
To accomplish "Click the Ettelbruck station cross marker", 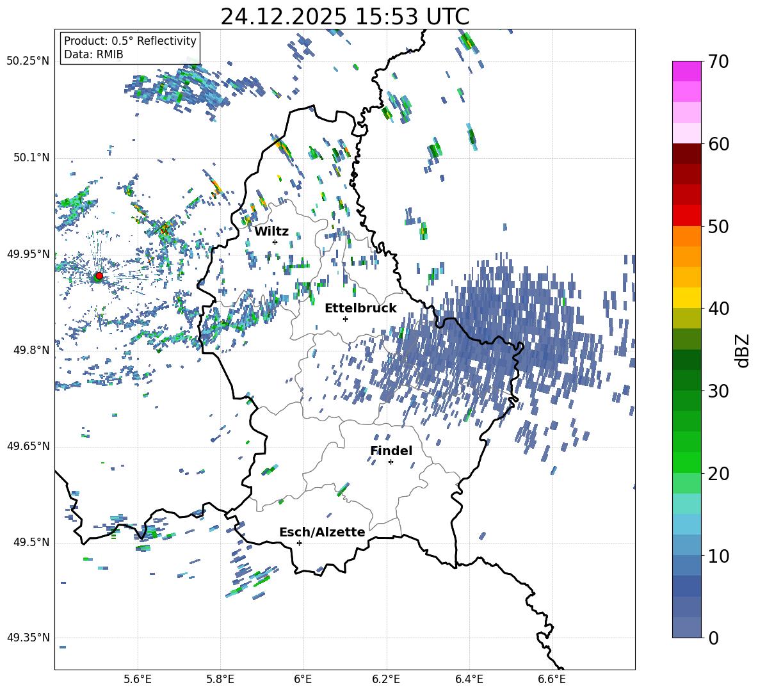I will tap(345, 319).
